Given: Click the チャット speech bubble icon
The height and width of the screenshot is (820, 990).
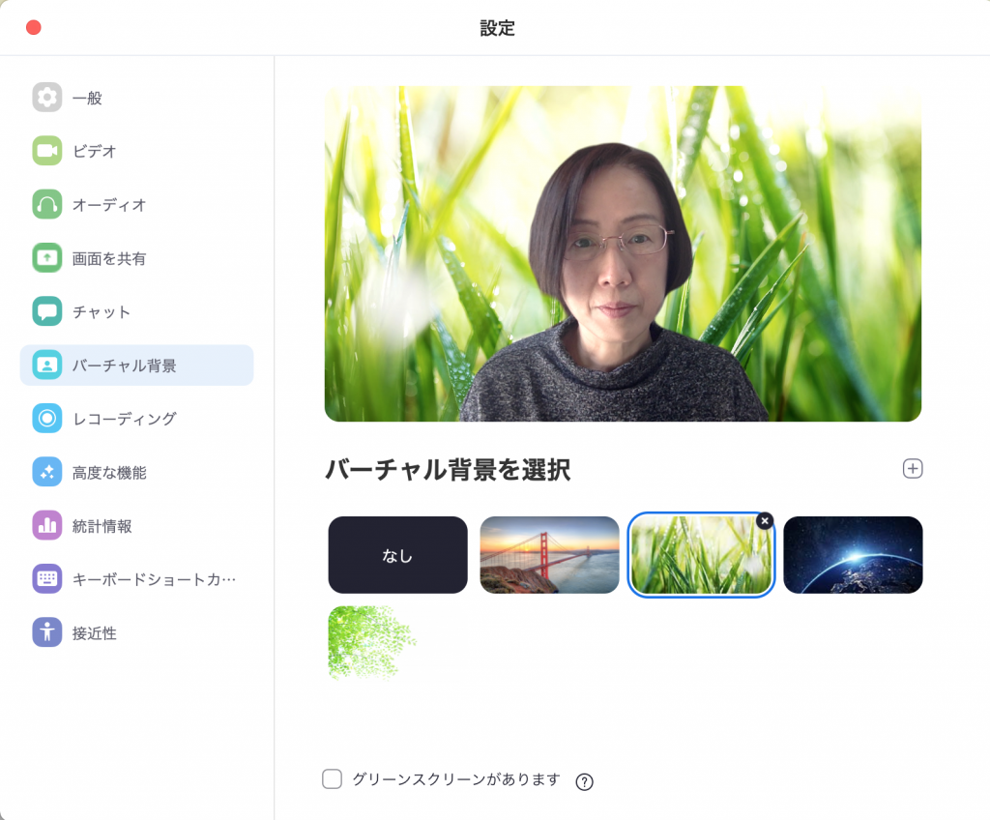Looking at the screenshot, I should click(46, 311).
